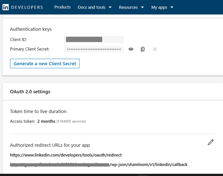
Task: Edit authorized redirect URLs with pencil icon
Action: tap(211, 142)
